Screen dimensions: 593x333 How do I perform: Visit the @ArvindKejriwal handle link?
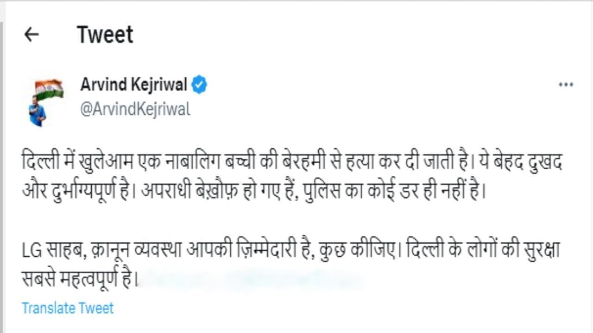(135, 110)
